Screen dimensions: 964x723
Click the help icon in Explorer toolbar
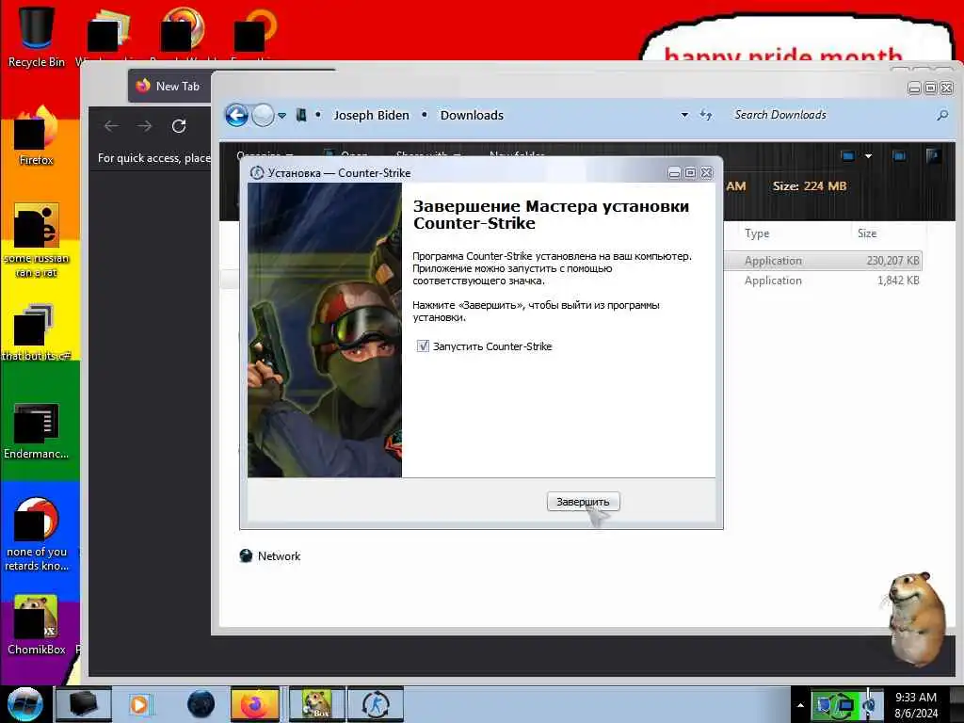(933, 156)
